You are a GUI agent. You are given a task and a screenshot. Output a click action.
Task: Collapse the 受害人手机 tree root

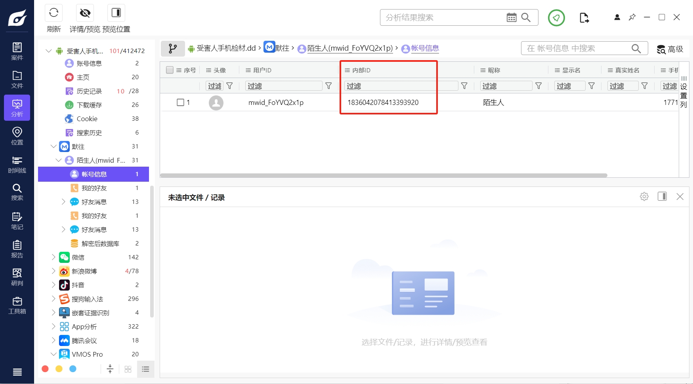(x=49, y=51)
